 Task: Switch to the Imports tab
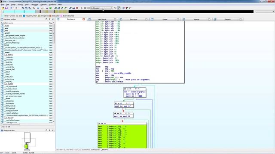pos(196,19)
